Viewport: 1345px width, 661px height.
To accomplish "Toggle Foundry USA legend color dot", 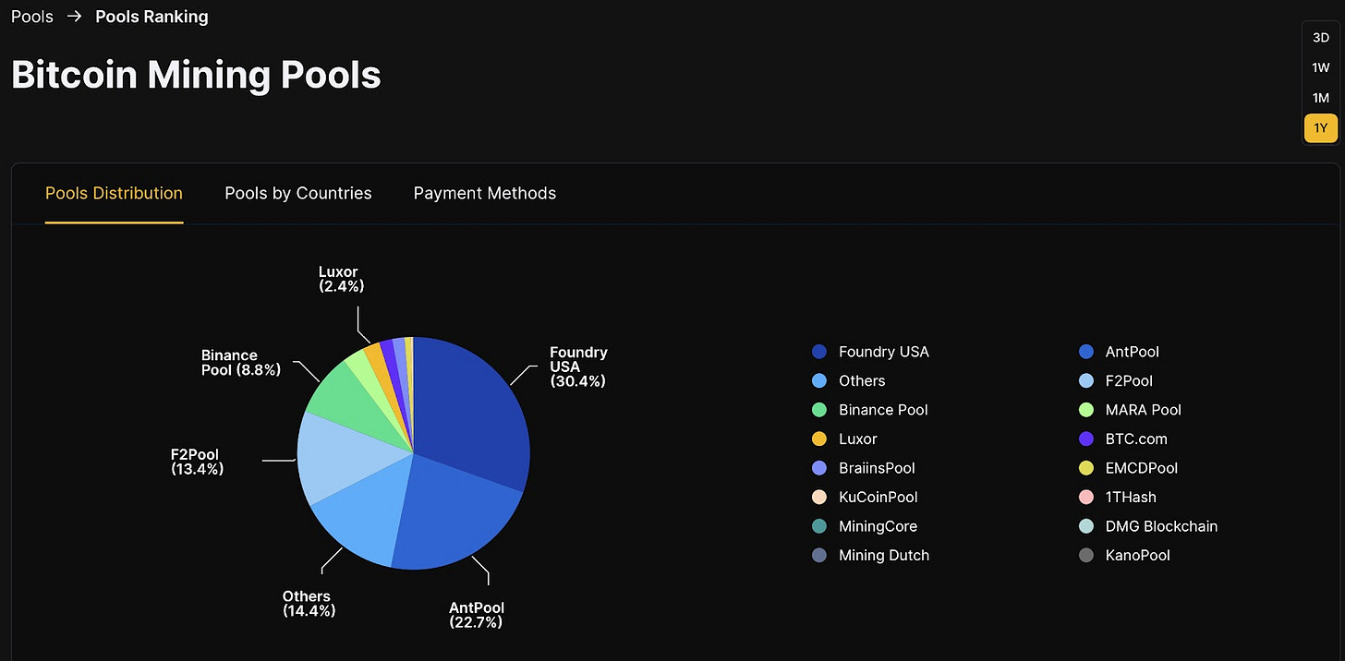I will [x=819, y=352].
